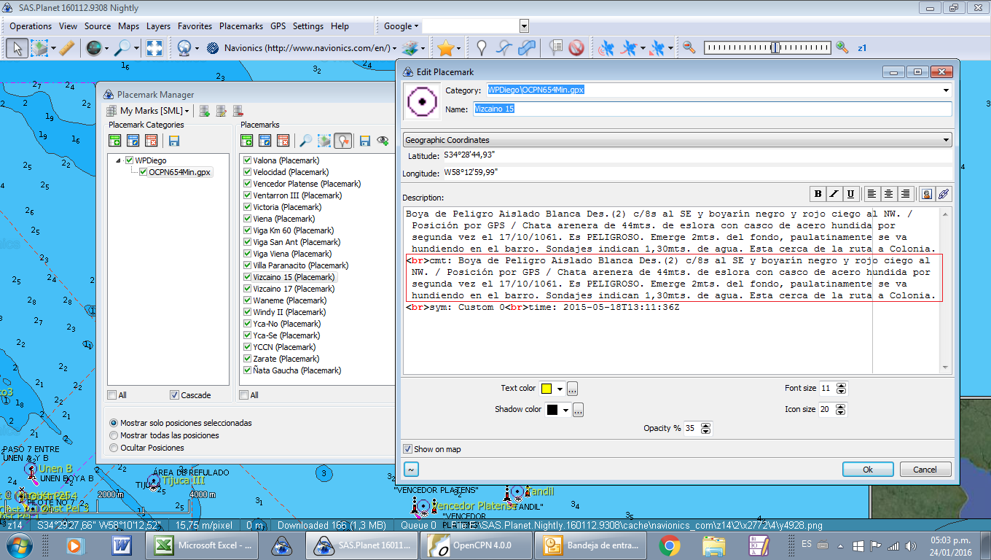This screenshot has width=991, height=560.
Task: Click the yellow star Favorites icon
Action: (x=445, y=48)
